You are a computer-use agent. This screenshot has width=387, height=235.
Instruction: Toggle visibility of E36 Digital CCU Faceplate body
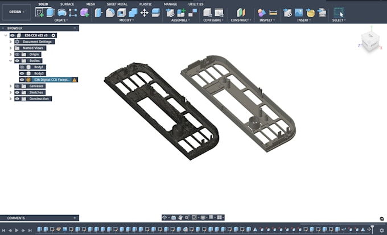[22, 80]
